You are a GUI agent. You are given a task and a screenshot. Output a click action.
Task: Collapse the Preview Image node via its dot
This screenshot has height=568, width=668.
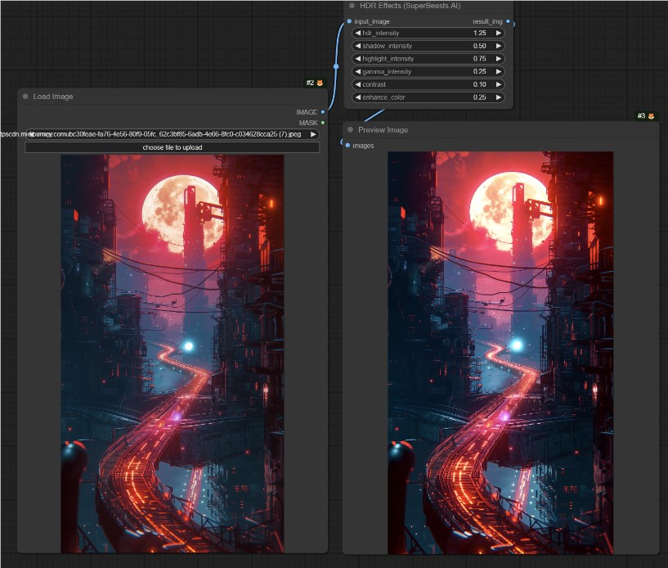pos(350,129)
